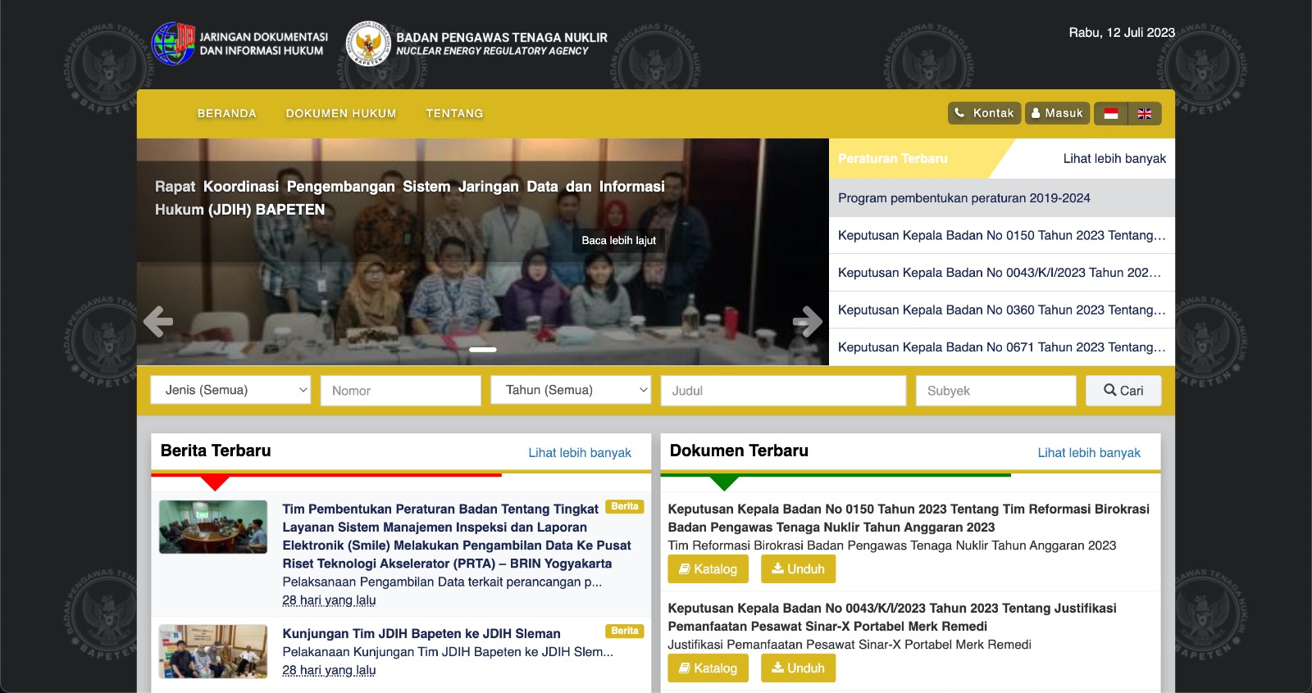Image resolution: width=1312 pixels, height=693 pixels.
Task: Open Program pembentukan peraturan 2019-2024
Action: pos(963,198)
